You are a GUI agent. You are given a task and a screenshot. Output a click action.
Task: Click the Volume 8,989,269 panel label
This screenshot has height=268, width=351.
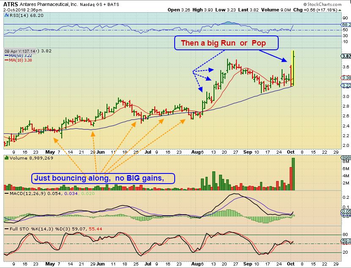pos(31,158)
